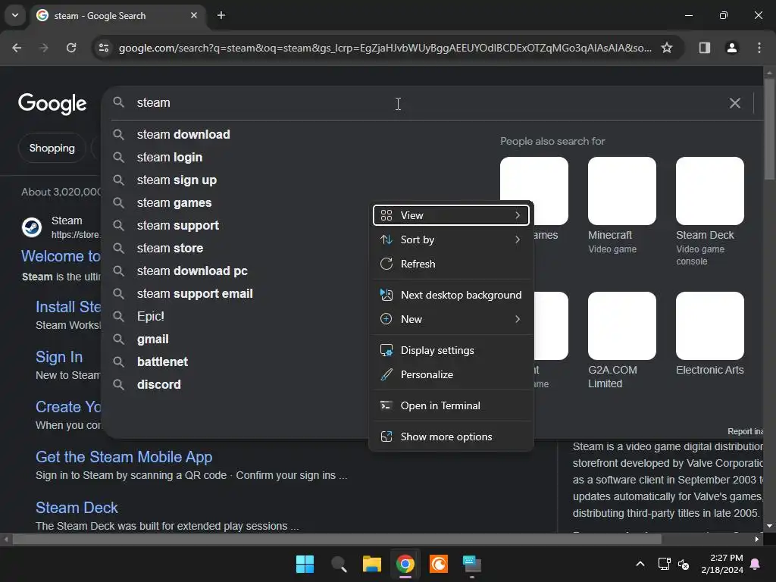The image size is (776, 582).
Task: Open the Minecraft thumbnail card
Action: click(621, 191)
